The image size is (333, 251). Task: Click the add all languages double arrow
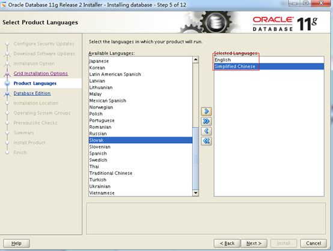[x=206, y=121]
